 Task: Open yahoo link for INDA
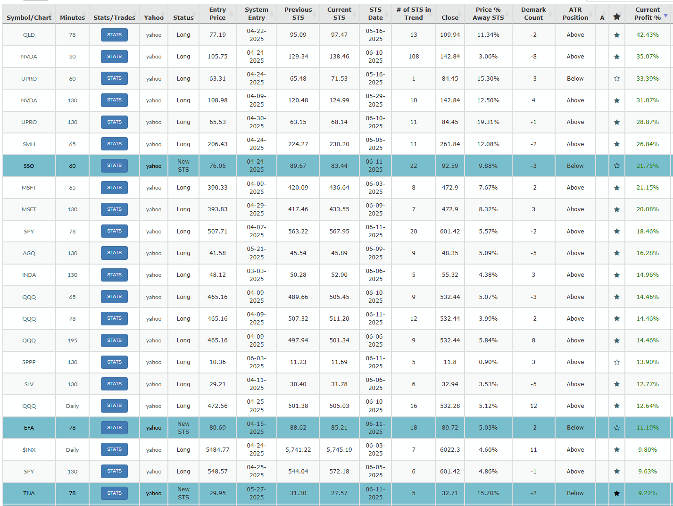(x=154, y=275)
